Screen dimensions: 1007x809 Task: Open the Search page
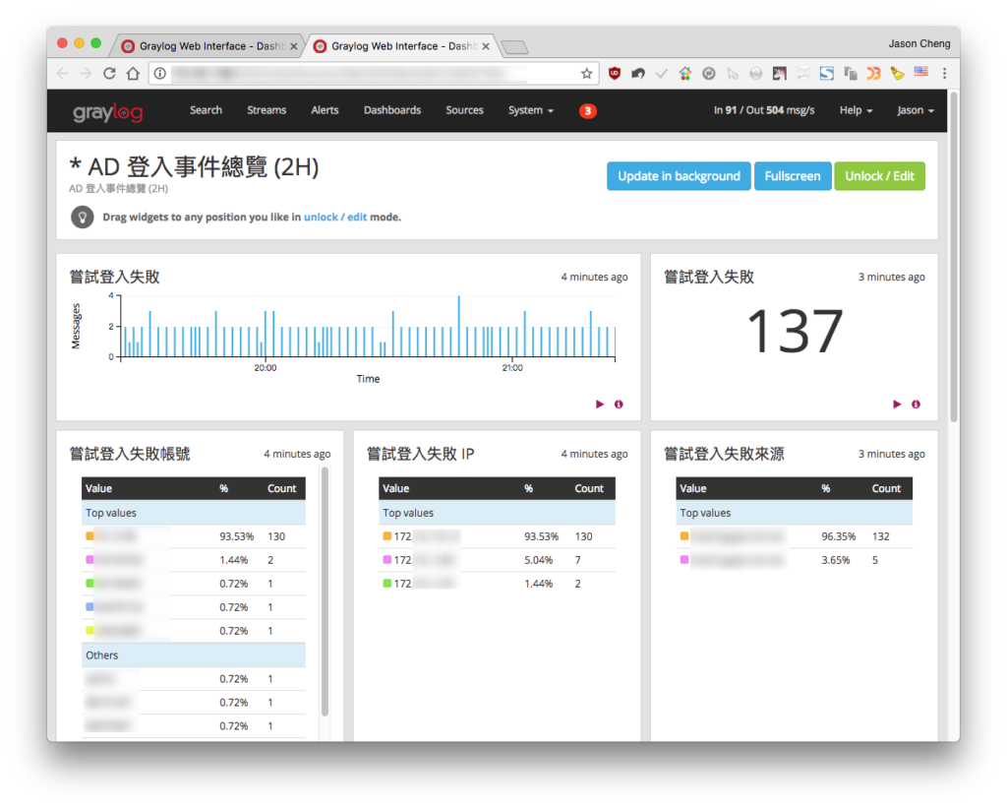(x=206, y=110)
